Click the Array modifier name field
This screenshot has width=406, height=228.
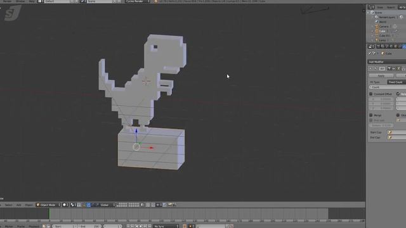[x=382, y=69]
